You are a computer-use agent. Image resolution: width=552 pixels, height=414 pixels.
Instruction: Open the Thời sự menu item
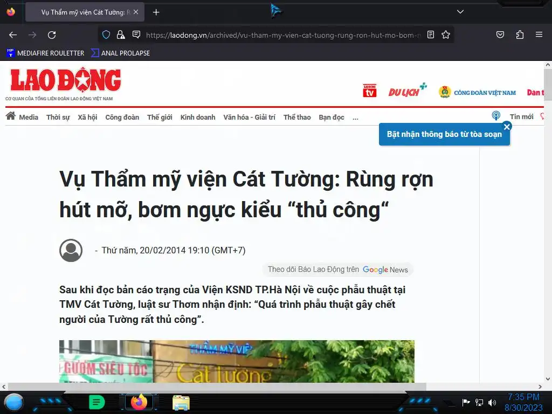point(58,117)
